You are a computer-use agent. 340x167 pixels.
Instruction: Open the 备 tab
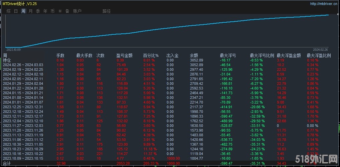67,11
